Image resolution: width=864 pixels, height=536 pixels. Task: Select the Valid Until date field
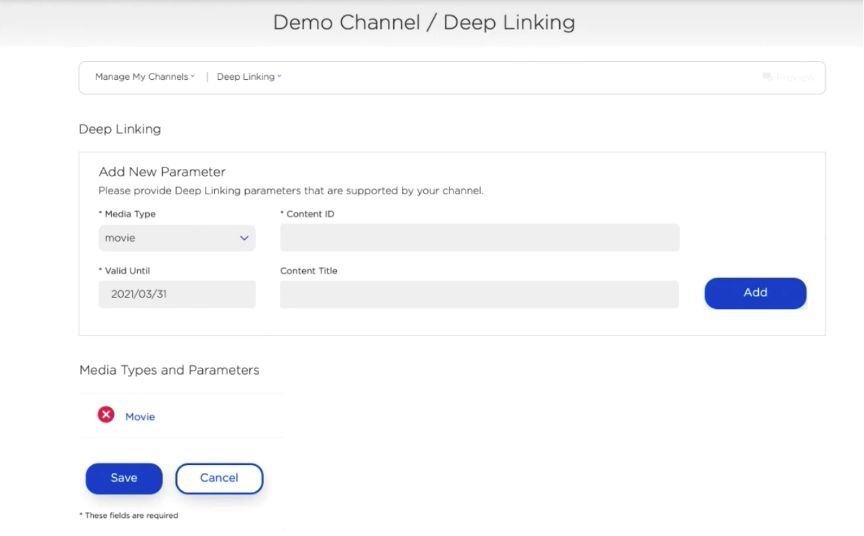177,294
